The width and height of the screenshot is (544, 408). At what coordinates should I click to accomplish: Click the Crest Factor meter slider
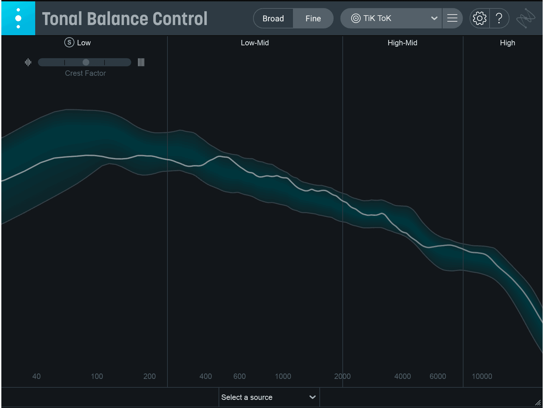85,62
